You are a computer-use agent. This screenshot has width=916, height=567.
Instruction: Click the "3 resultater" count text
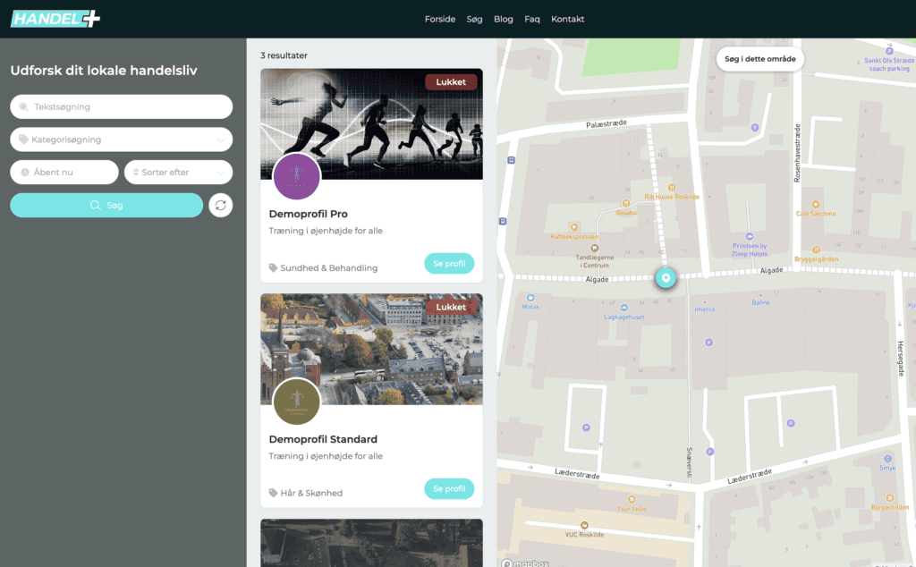(x=284, y=55)
